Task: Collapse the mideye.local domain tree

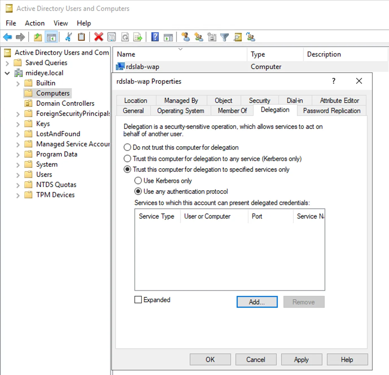Action: (7, 73)
